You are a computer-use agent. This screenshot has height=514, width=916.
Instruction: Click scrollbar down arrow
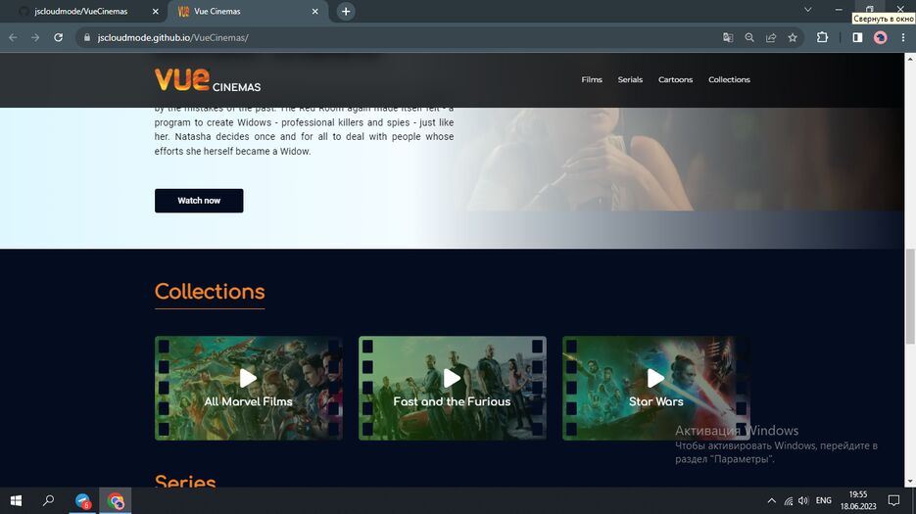(x=910, y=482)
